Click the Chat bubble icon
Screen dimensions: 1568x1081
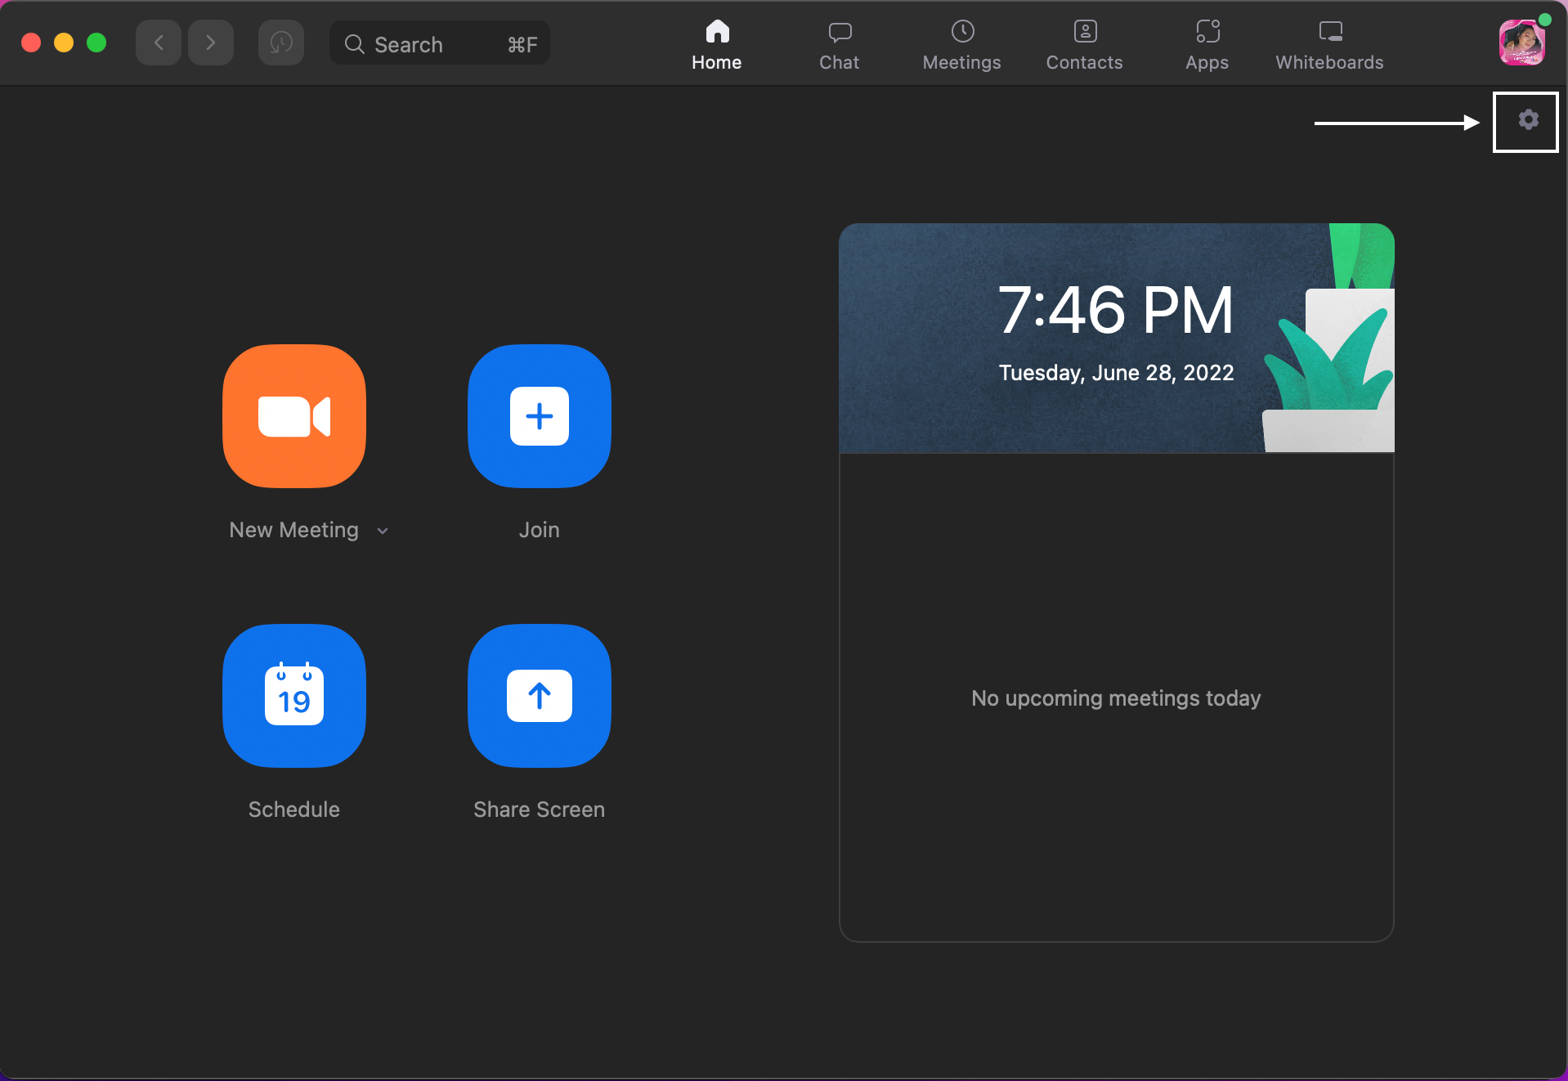tap(840, 31)
